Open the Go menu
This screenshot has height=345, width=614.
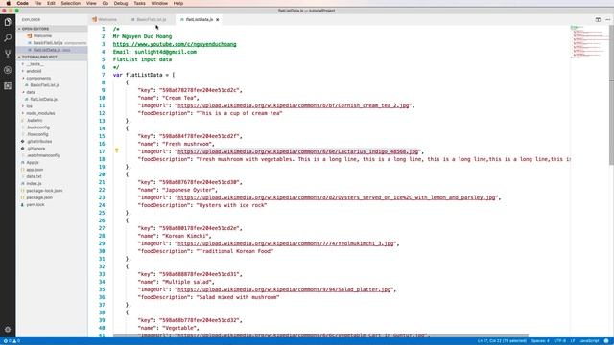click(106, 3)
